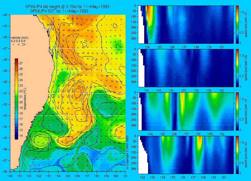This screenshot has width=251, height=181.
Task: Click the temperature color bar on the map
Action: tap(16, 99)
